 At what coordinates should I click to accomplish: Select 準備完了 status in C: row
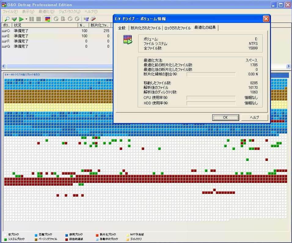[21, 31]
